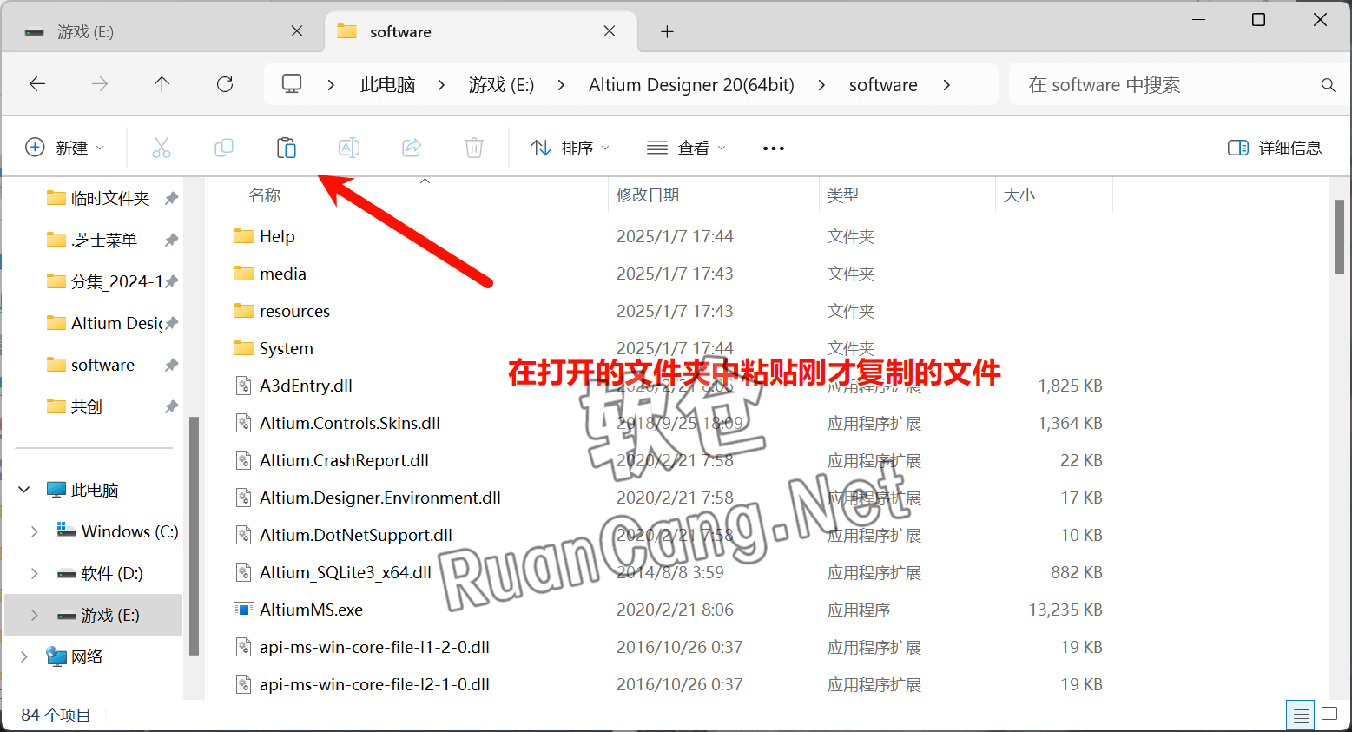
Task: Click the Cut scissors icon
Action: pos(162,148)
